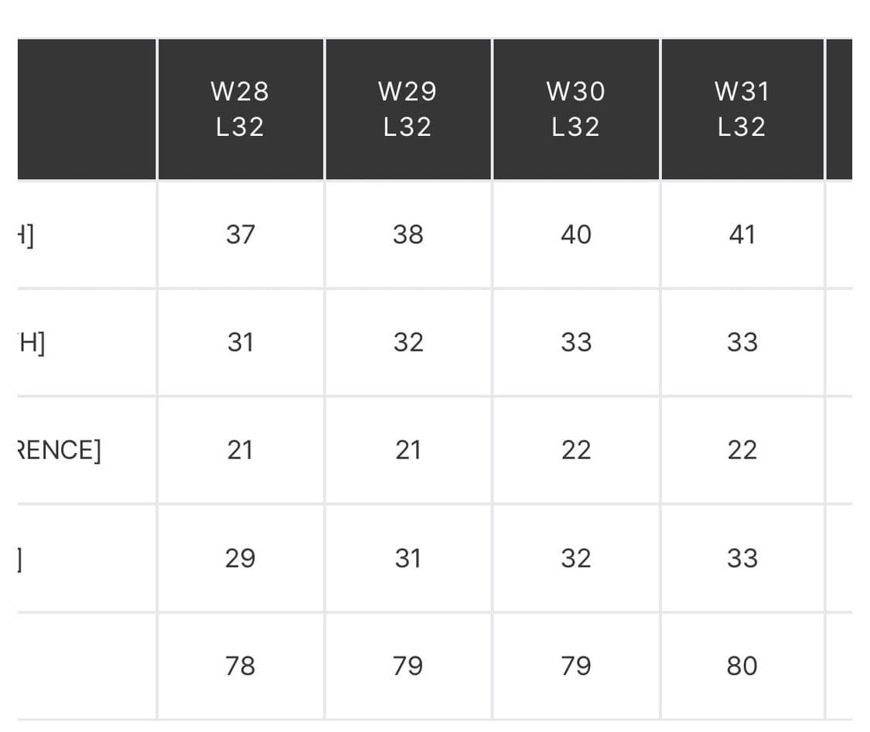Viewport: 870px width, 732px height.
Task: Select the cell with value 41
Action: pyautogui.click(x=742, y=234)
